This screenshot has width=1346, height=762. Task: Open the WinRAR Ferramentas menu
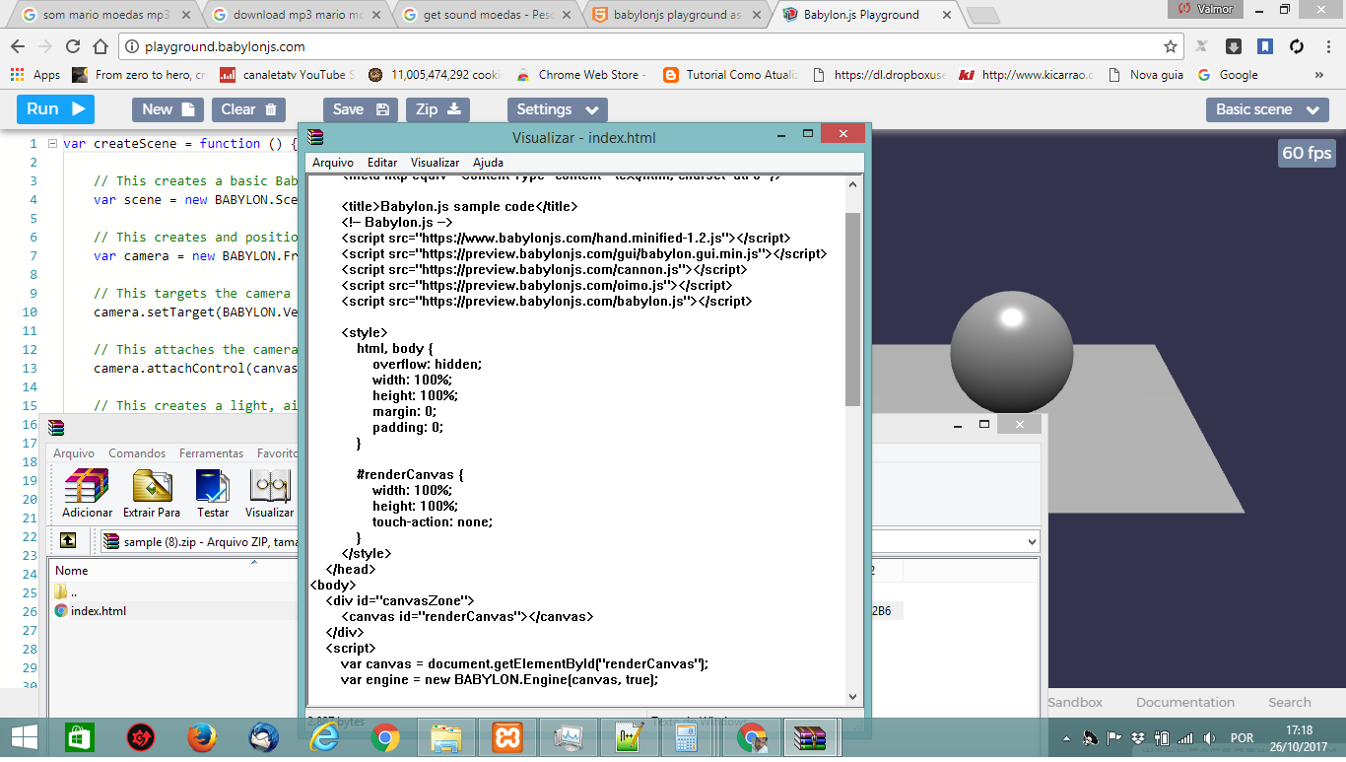tap(211, 453)
